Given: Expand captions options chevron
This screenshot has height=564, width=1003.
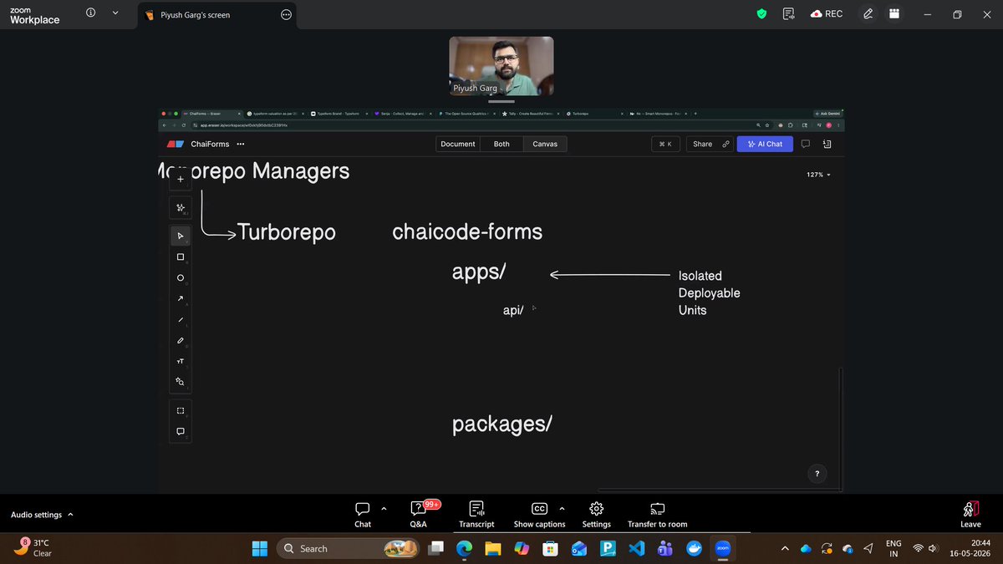Looking at the screenshot, I should tap(562, 507).
